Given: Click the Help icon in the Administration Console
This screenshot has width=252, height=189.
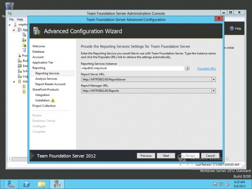Looking at the screenshot, I should pyautogui.click(x=232, y=29).
